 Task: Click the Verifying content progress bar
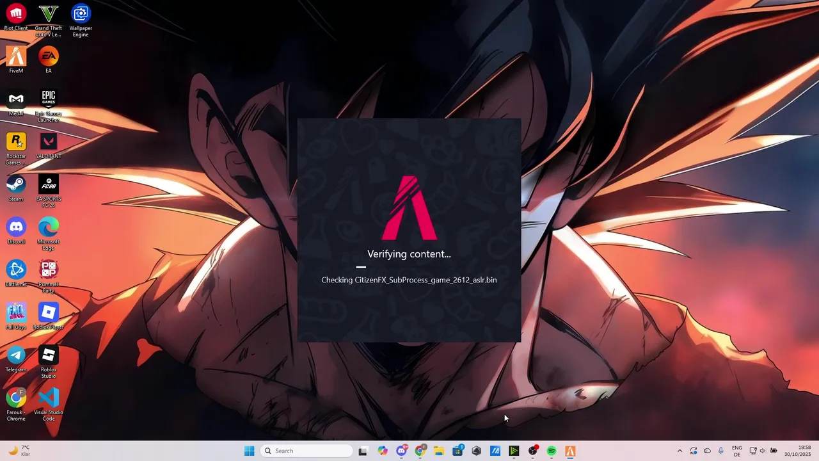coord(409,268)
